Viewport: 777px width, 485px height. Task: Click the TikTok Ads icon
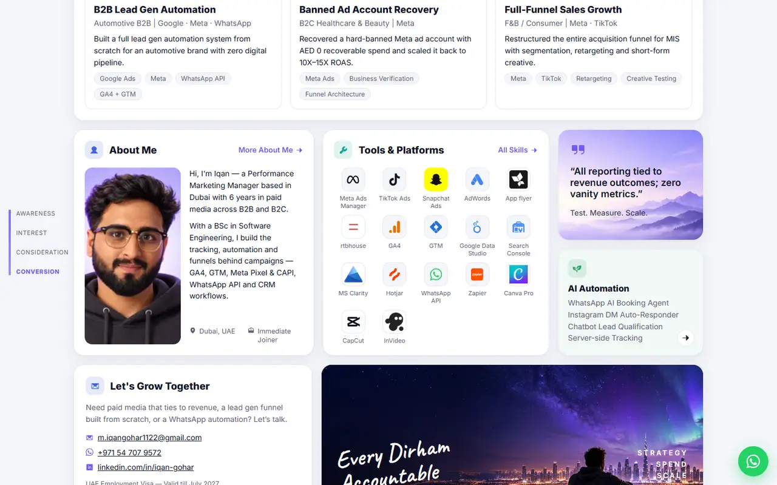click(395, 179)
